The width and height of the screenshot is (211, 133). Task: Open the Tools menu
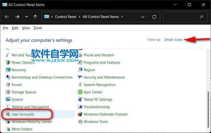point(38,28)
